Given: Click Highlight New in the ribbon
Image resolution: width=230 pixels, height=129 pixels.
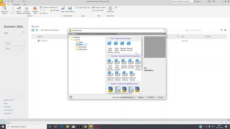Looking at the screenshot, I should 35,10.
